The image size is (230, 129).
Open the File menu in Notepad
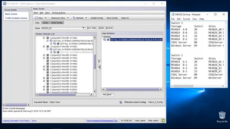(173, 19)
